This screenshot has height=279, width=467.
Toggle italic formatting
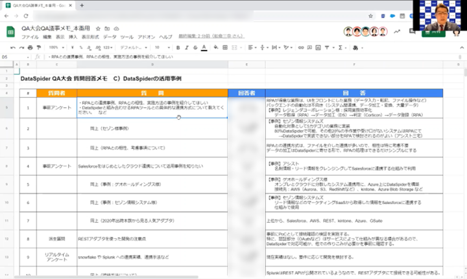coord(187,47)
